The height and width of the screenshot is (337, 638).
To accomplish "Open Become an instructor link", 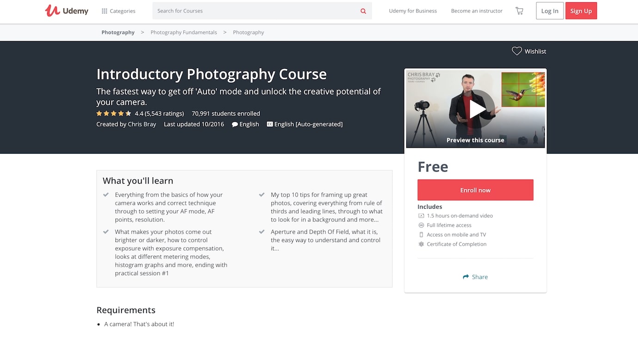I will click(x=477, y=11).
